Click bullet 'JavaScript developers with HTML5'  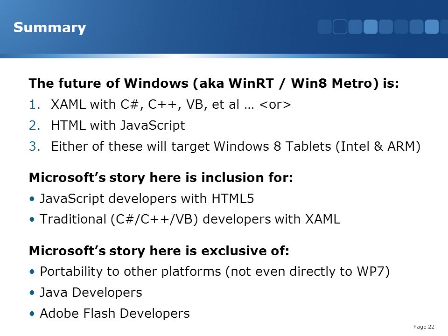pos(147,199)
